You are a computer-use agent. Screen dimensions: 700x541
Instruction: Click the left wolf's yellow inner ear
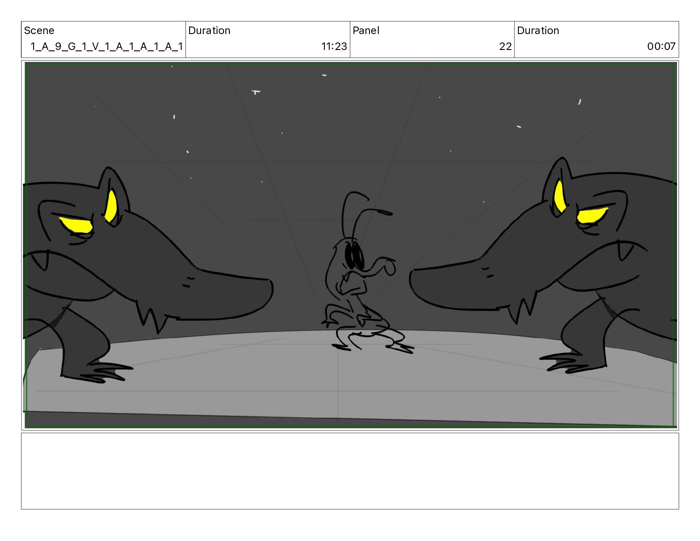tap(110, 205)
